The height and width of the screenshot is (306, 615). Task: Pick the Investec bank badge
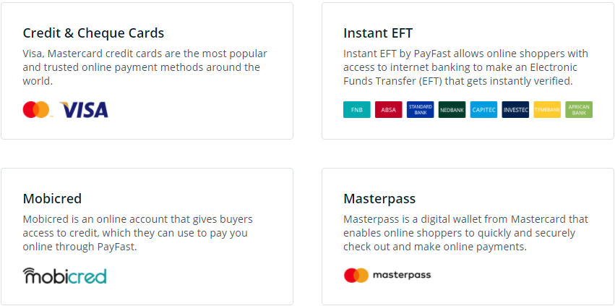click(516, 110)
